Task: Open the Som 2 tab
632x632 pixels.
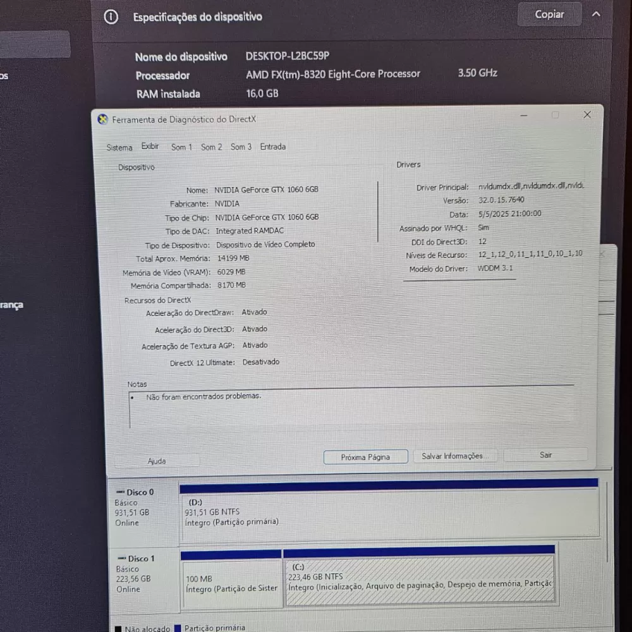Action: 211,147
